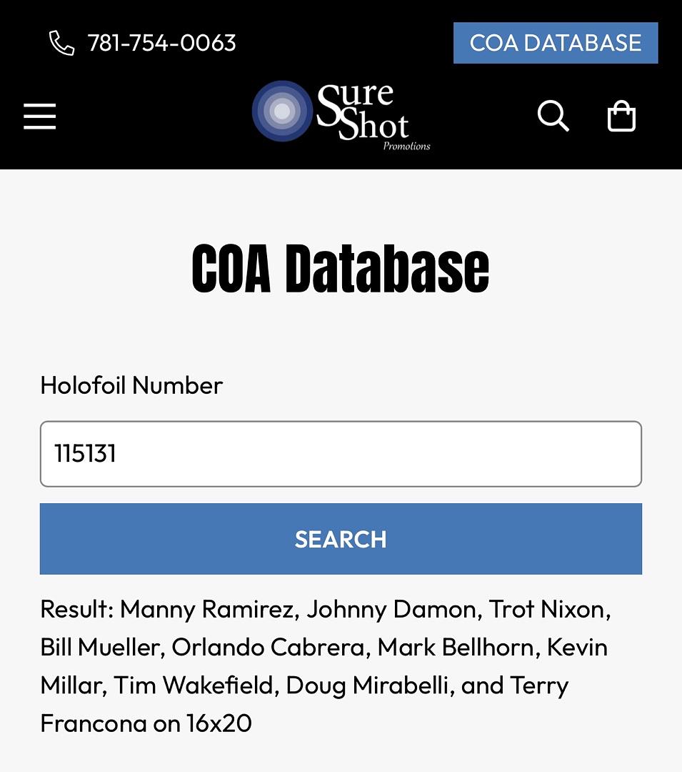The height and width of the screenshot is (772, 682).
Task: Click the "Result:" label text
Action: pos(77,609)
